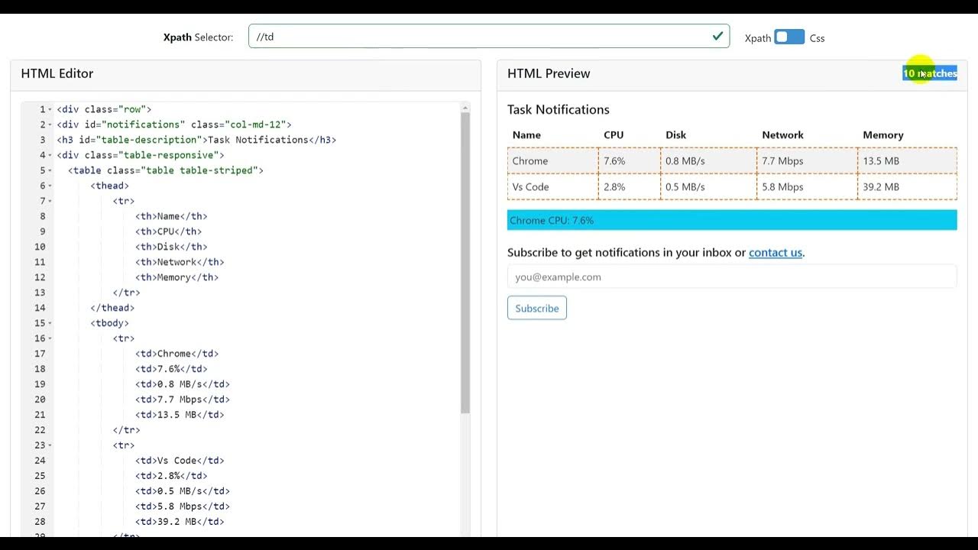978x550 pixels.
Task: Click the 0.8 MB/s disk cell
Action: click(708, 160)
